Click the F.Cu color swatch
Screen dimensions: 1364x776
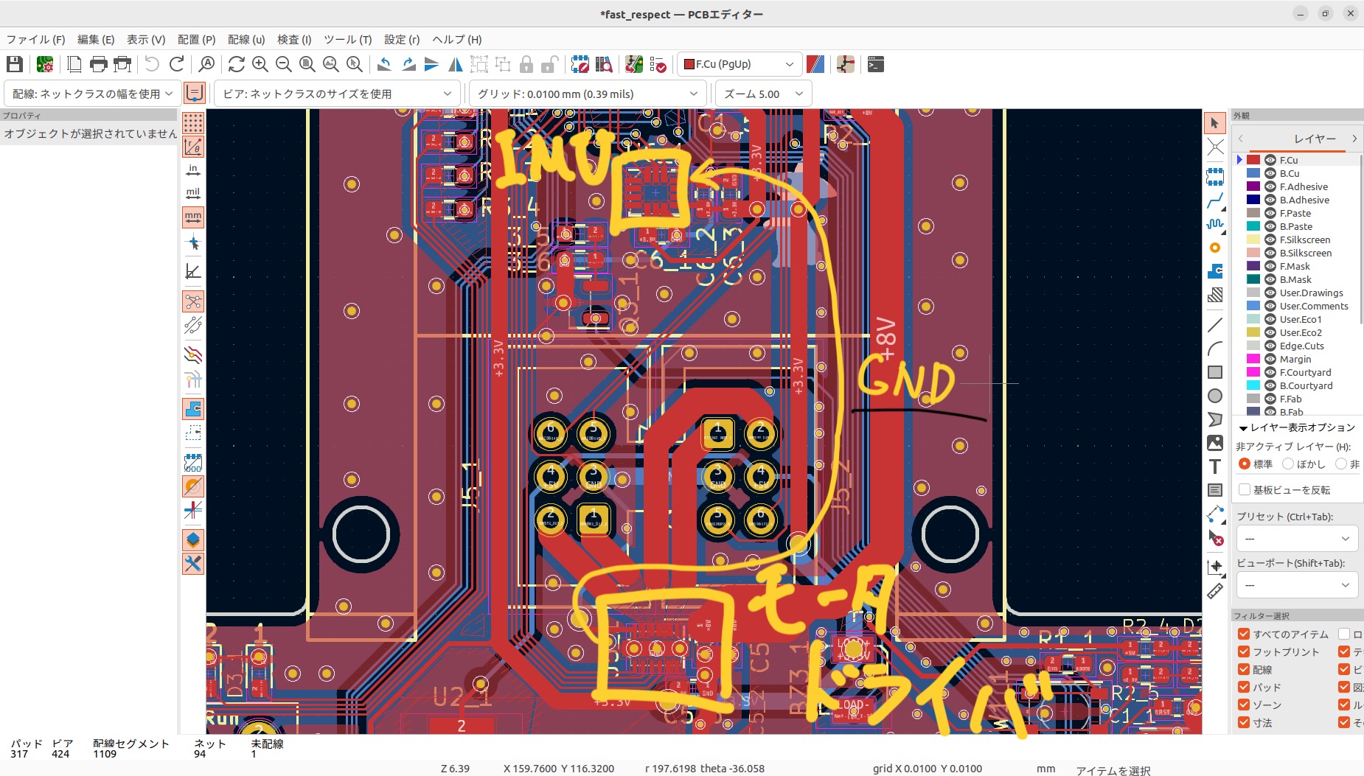coord(1253,160)
